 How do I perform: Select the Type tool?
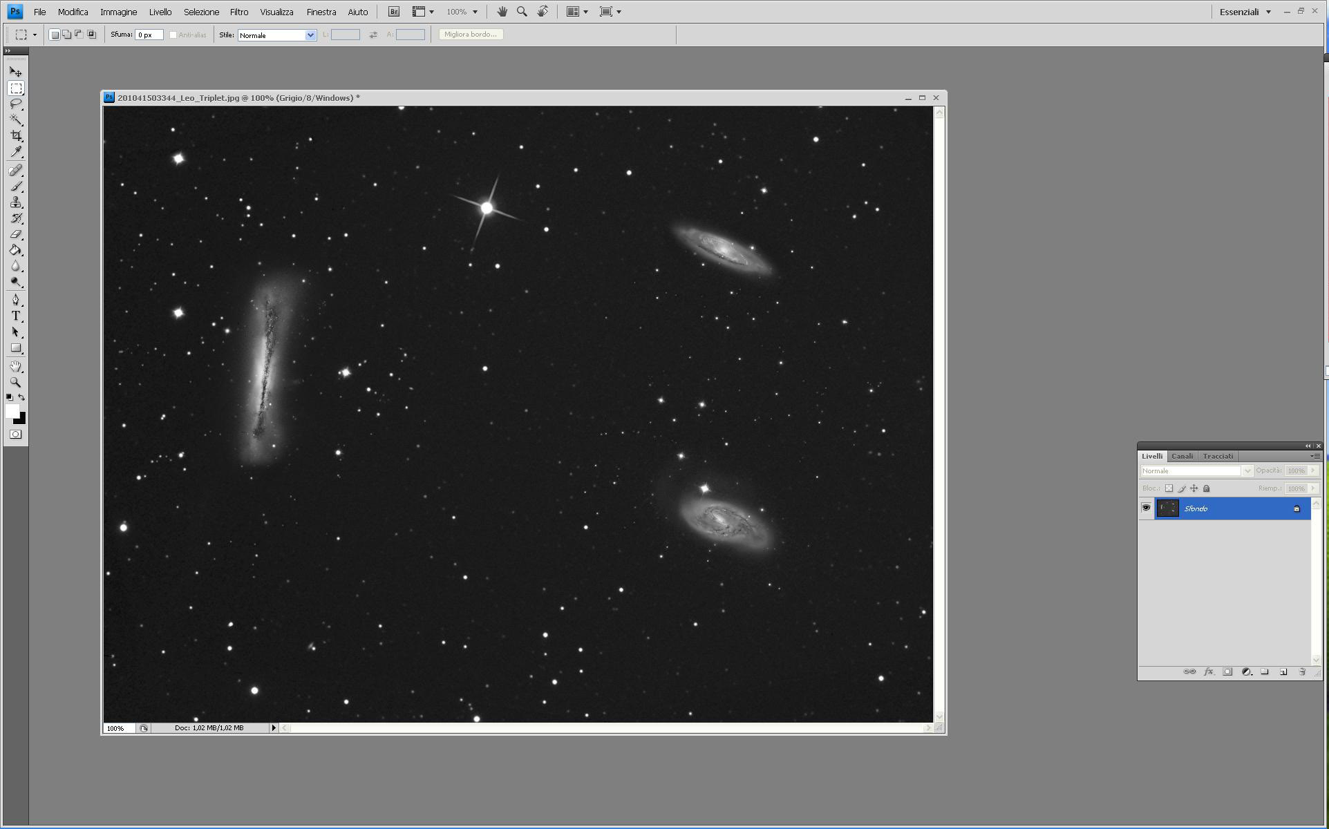tap(16, 316)
